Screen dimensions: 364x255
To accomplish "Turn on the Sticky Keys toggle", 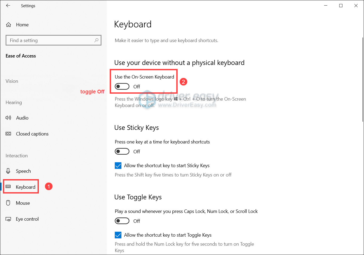I will pos(122,151).
